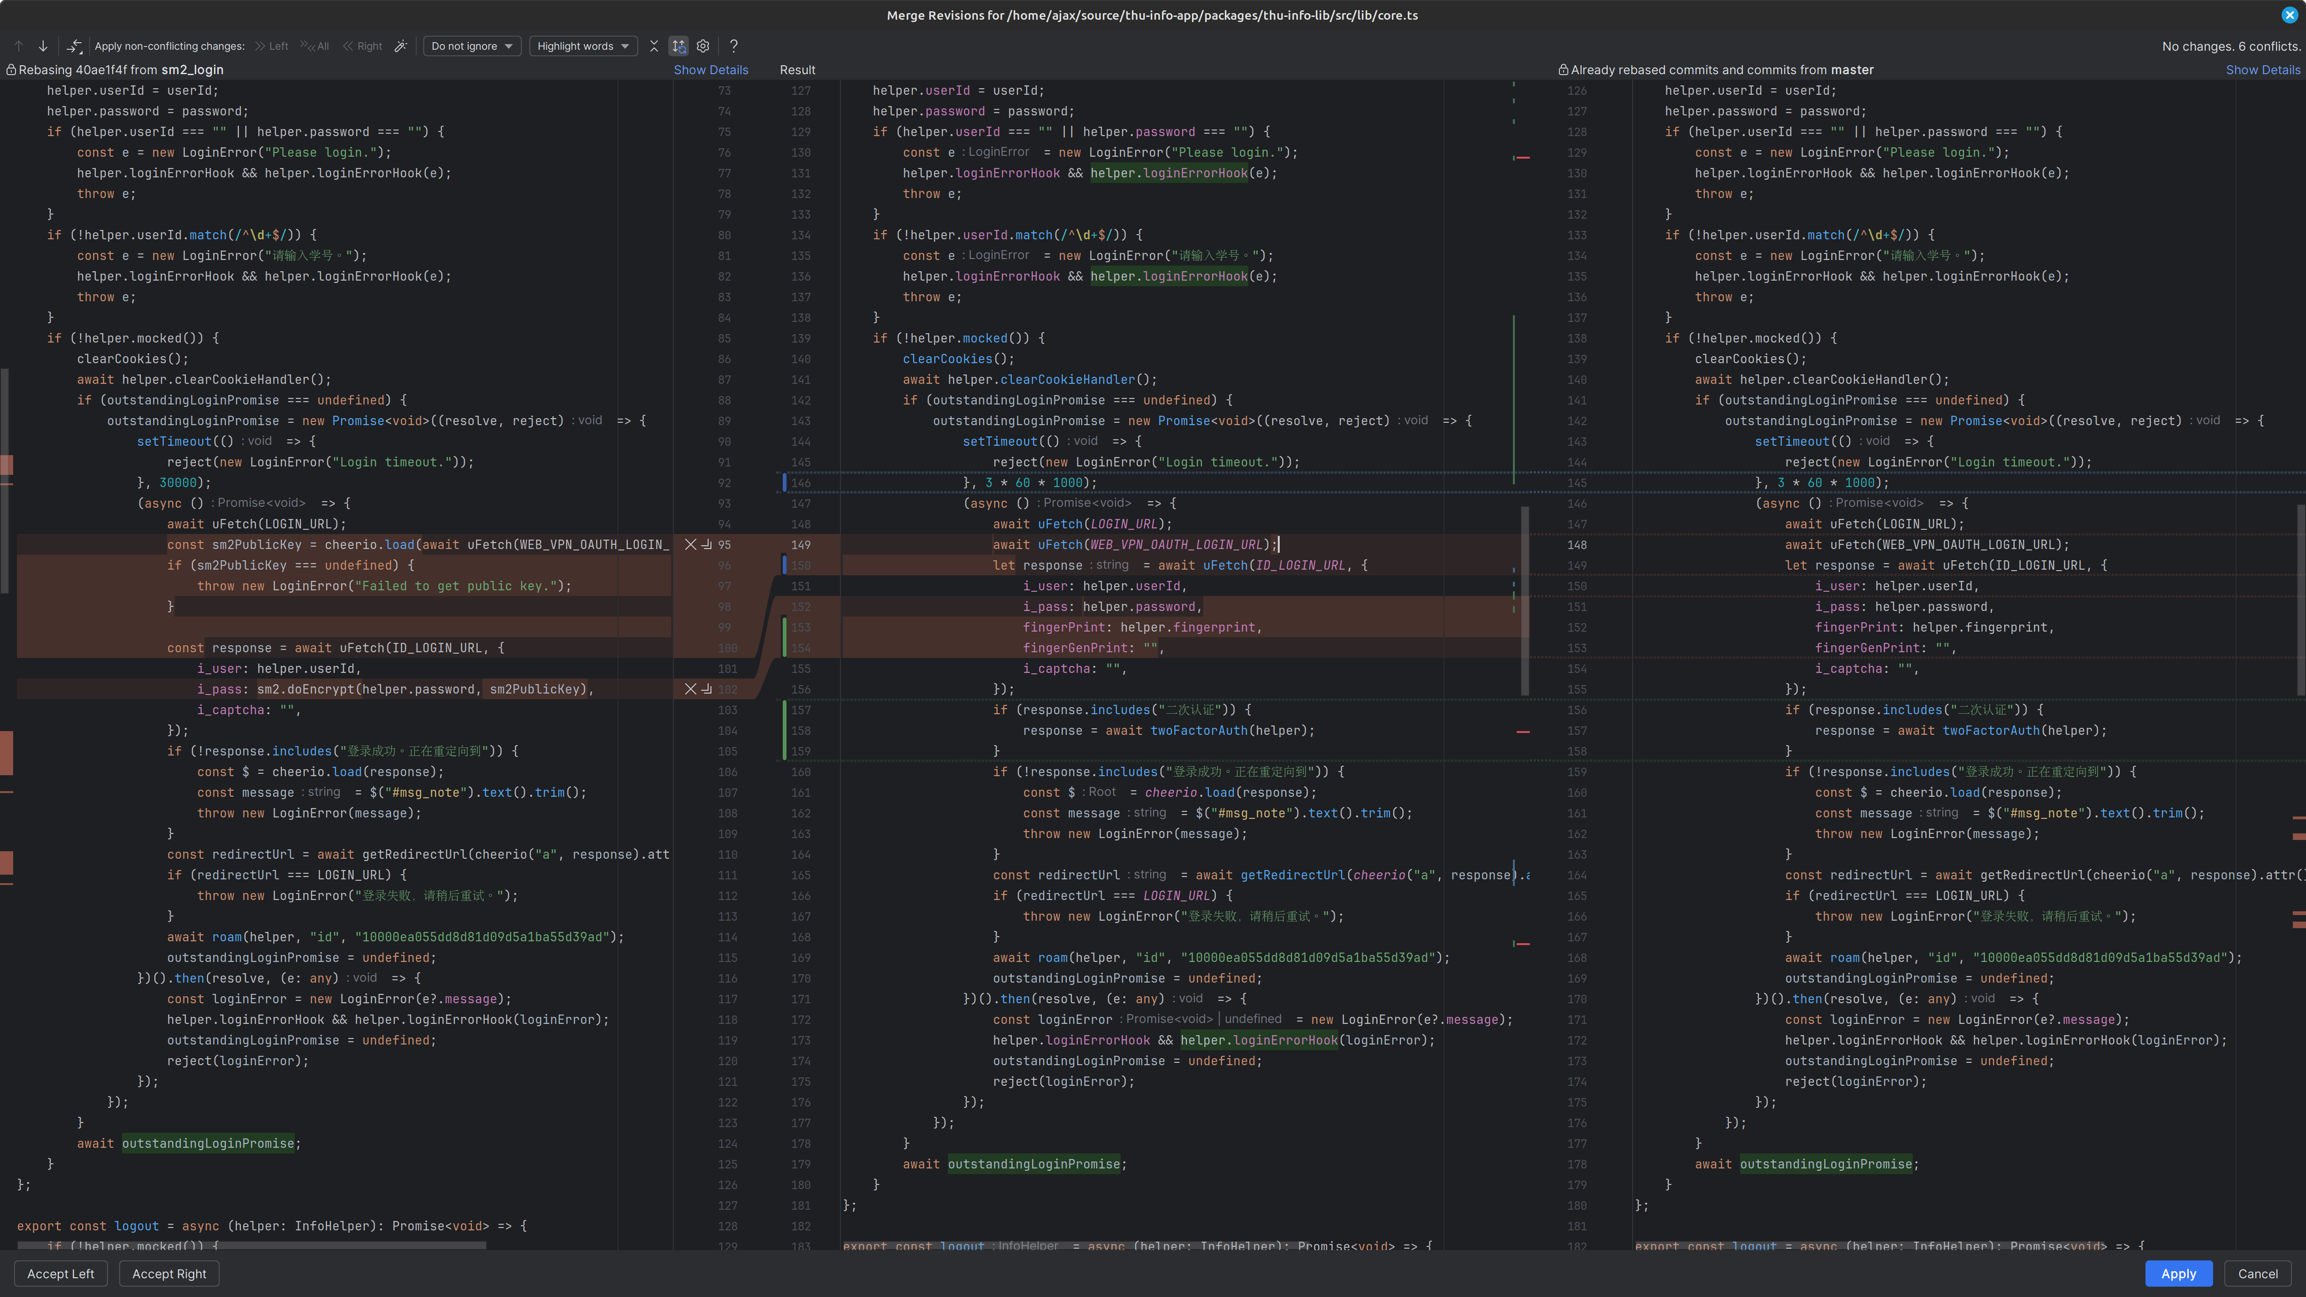Jump to the next difference arrow

(x=42, y=46)
